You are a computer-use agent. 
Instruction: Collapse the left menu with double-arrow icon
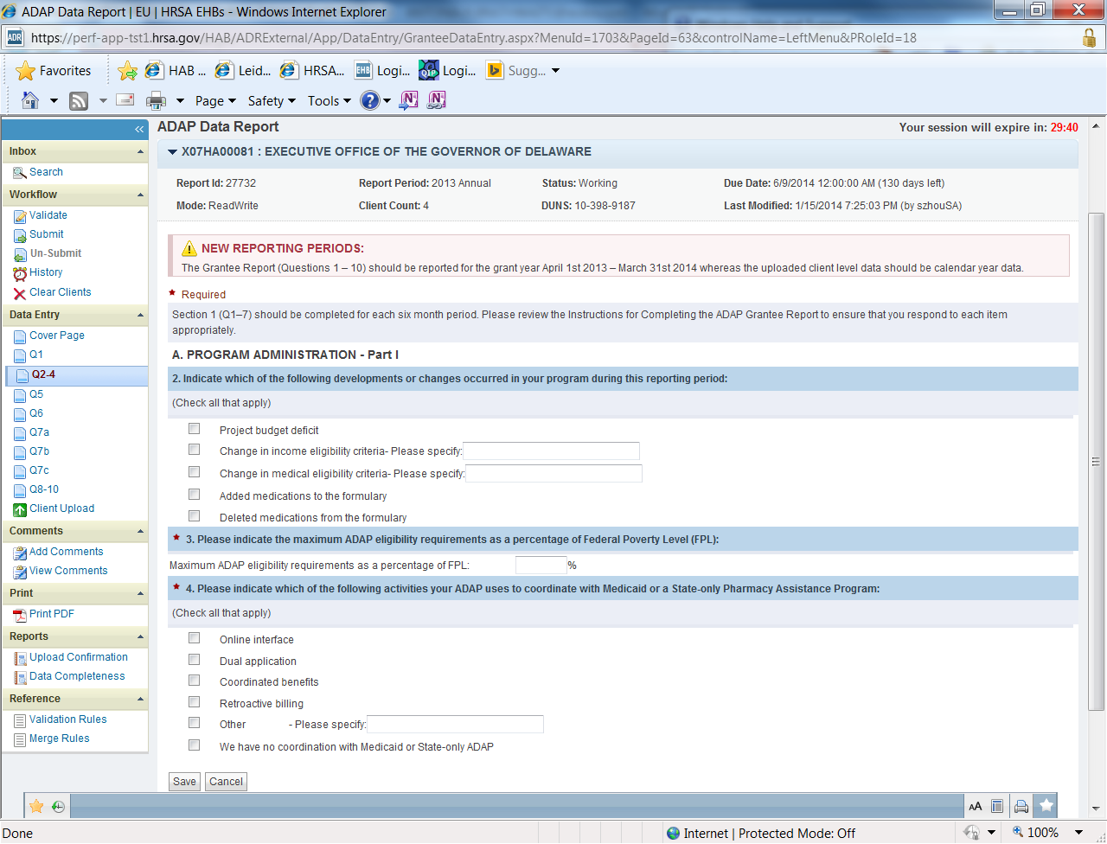coord(139,129)
